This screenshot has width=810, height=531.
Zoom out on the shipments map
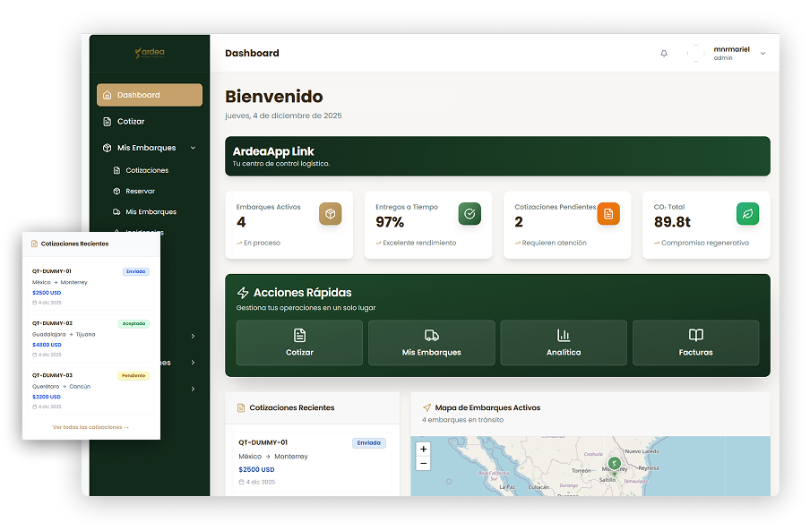pyautogui.click(x=424, y=463)
